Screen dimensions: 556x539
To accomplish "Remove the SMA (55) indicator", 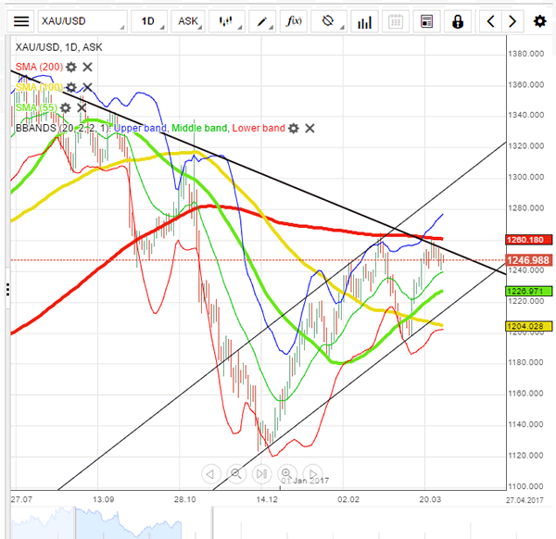I will (82, 107).
